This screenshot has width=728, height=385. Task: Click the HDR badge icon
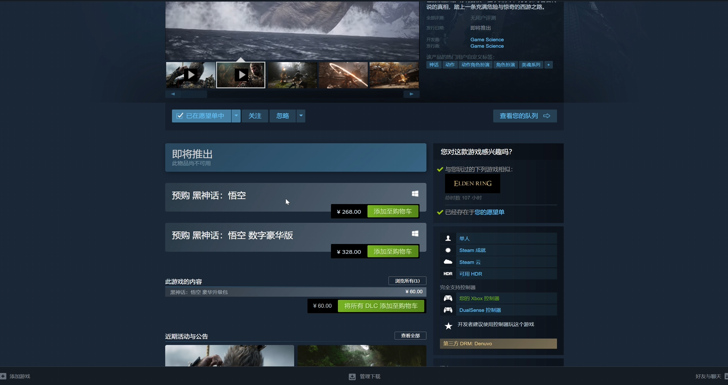(x=448, y=274)
